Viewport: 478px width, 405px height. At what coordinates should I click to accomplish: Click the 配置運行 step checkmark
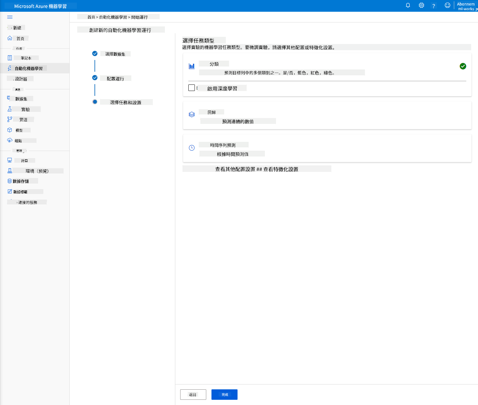tap(95, 78)
